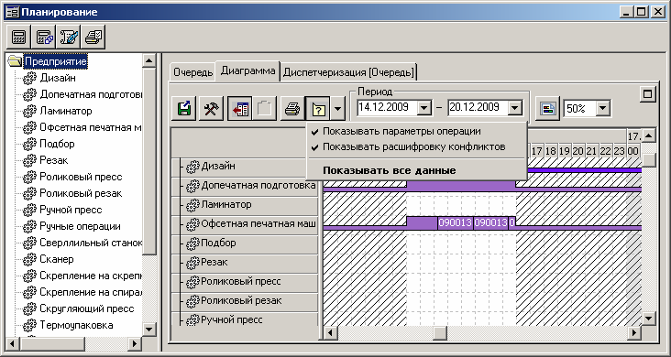The image size is (671, 357).
Task: Select Сверлильный станок tree item
Action: click(91, 243)
